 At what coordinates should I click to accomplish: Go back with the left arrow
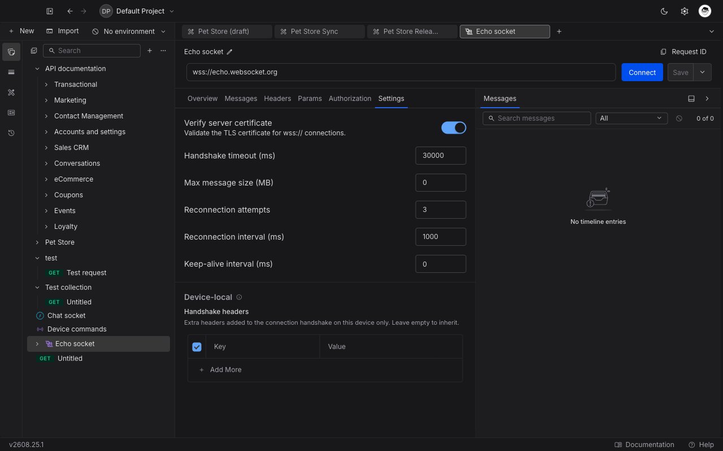pos(69,11)
